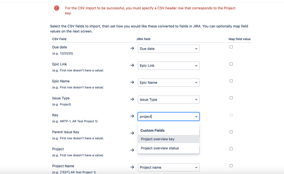Select Project overview key option
Image resolution: width=284 pixels, height=174 pixels.
[x=169, y=139]
